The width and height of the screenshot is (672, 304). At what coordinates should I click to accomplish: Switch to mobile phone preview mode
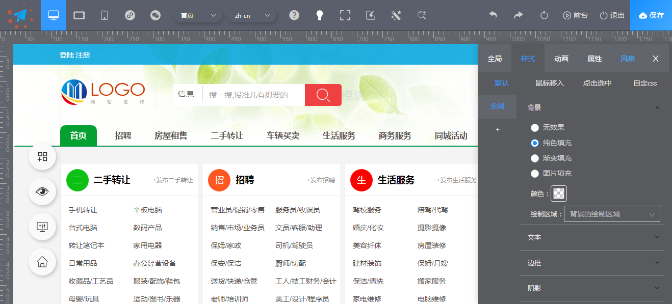104,15
